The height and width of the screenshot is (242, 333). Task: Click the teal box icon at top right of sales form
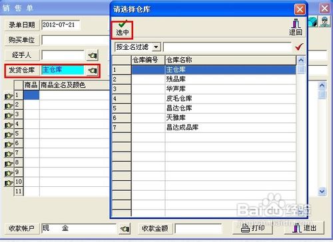[313, 21]
